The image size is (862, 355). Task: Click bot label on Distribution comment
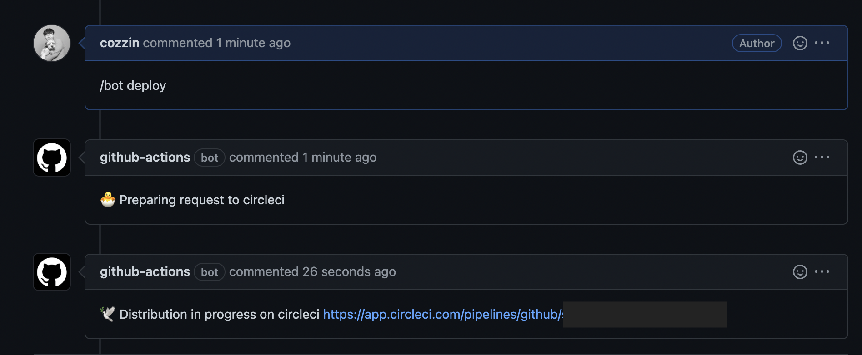click(210, 272)
